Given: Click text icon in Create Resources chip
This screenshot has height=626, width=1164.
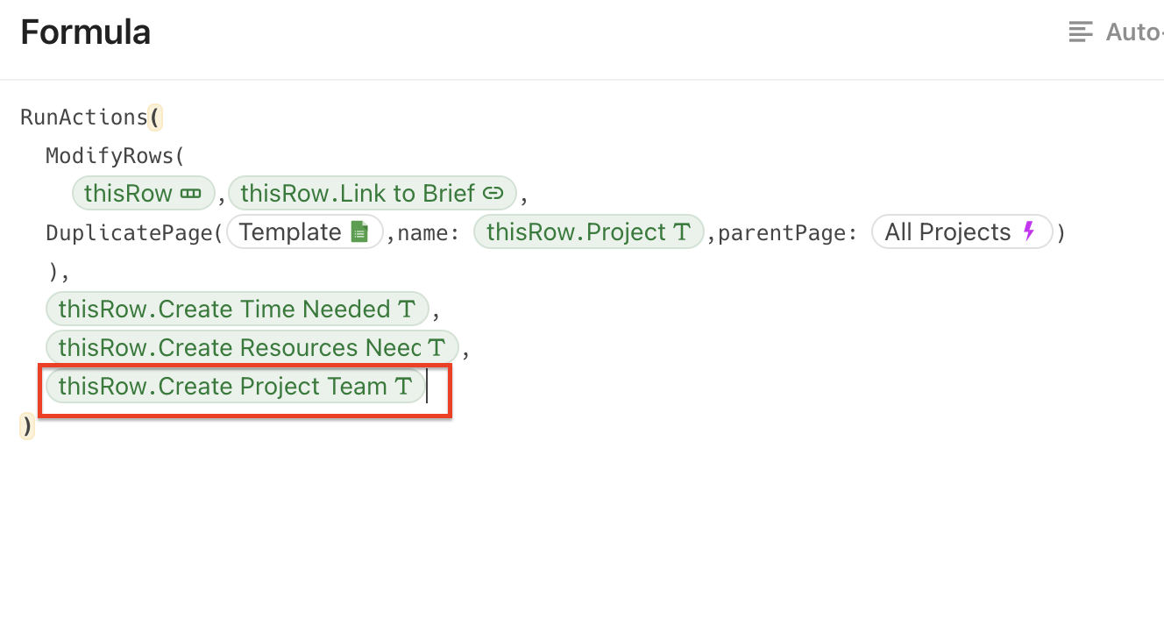Looking at the screenshot, I should pos(436,348).
